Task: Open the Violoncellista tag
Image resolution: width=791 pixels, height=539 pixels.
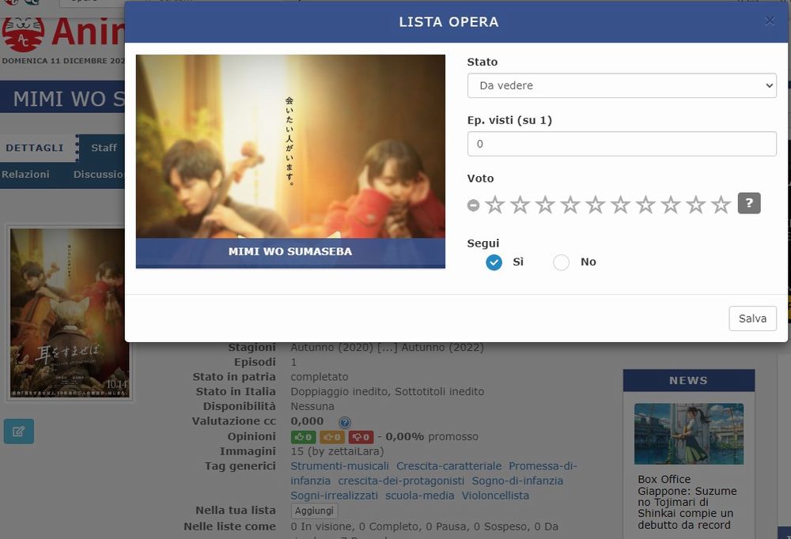Action: [x=495, y=496]
